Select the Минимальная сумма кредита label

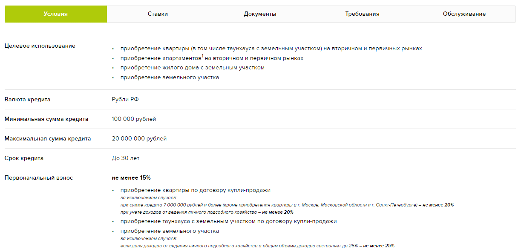click(x=46, y=119)
